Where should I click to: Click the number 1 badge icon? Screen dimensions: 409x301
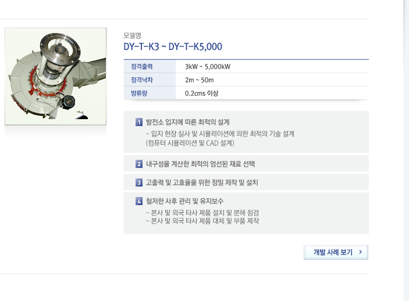click(139, 122)
